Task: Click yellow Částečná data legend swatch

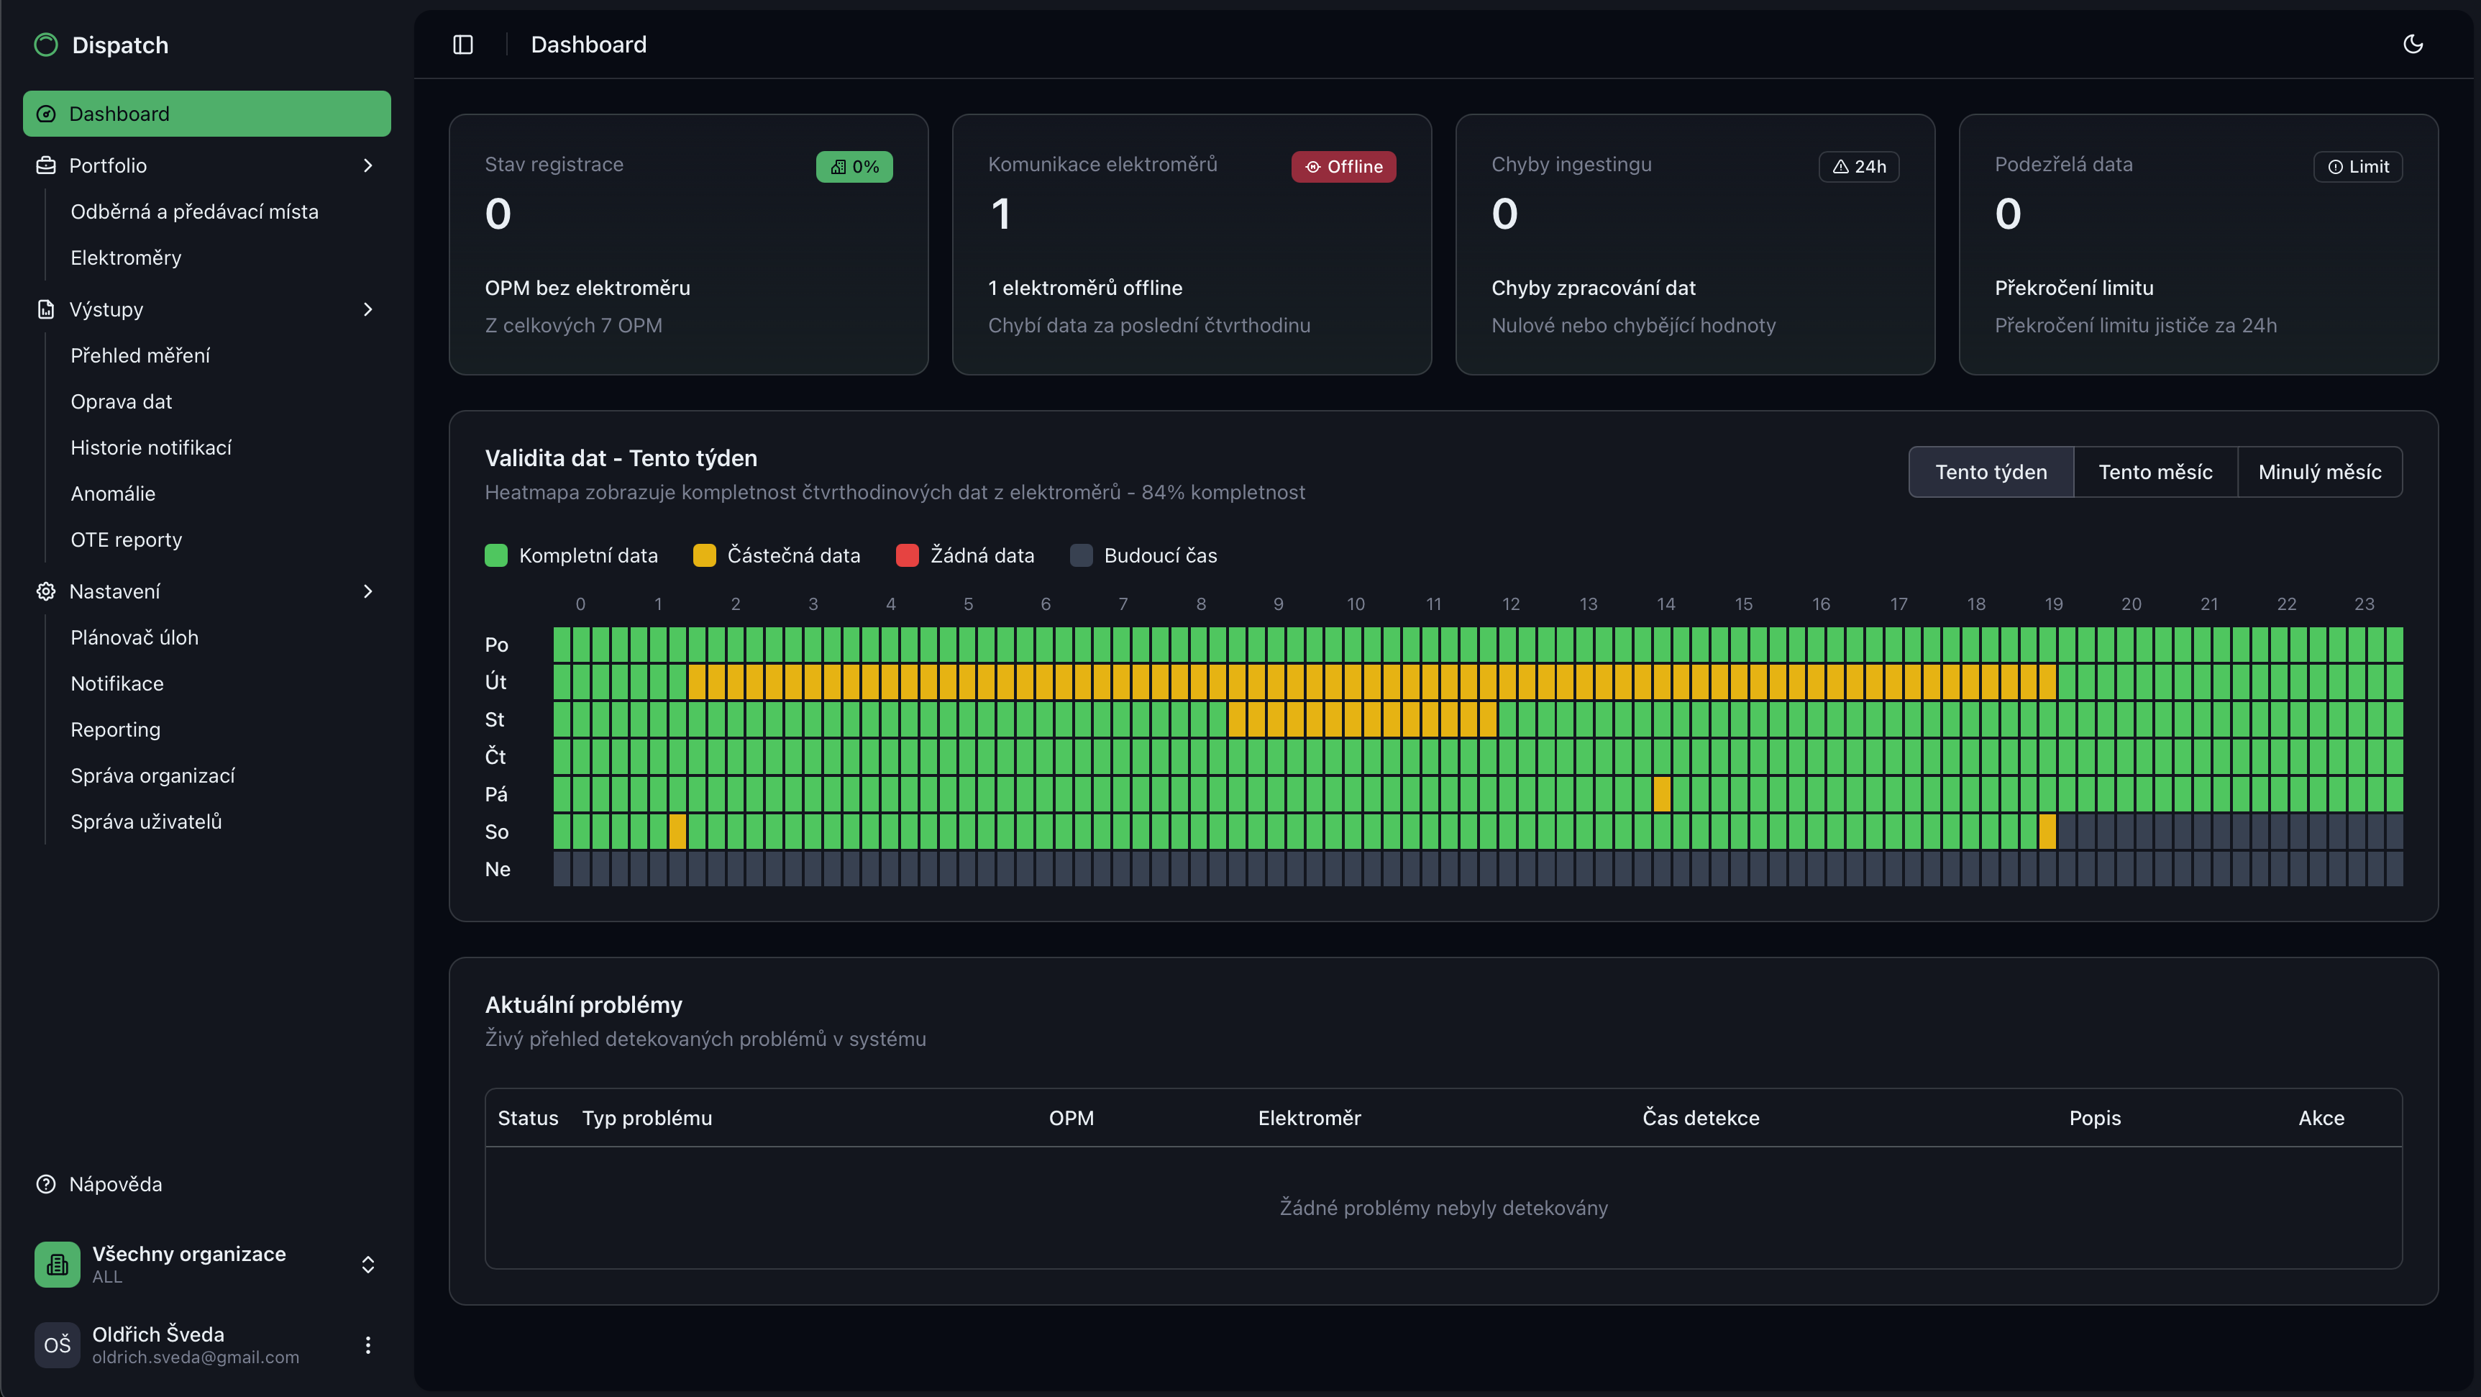Action: (704, 556)
